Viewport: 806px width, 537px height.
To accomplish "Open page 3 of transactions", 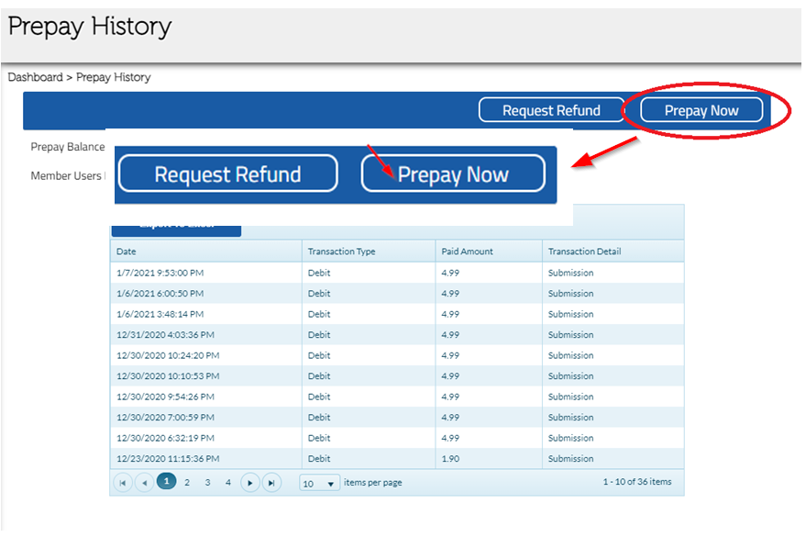I will click(x=208, y=482).
